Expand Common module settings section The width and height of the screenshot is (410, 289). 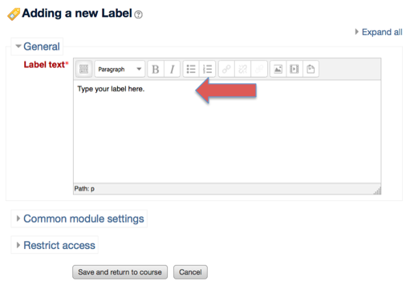80,219
